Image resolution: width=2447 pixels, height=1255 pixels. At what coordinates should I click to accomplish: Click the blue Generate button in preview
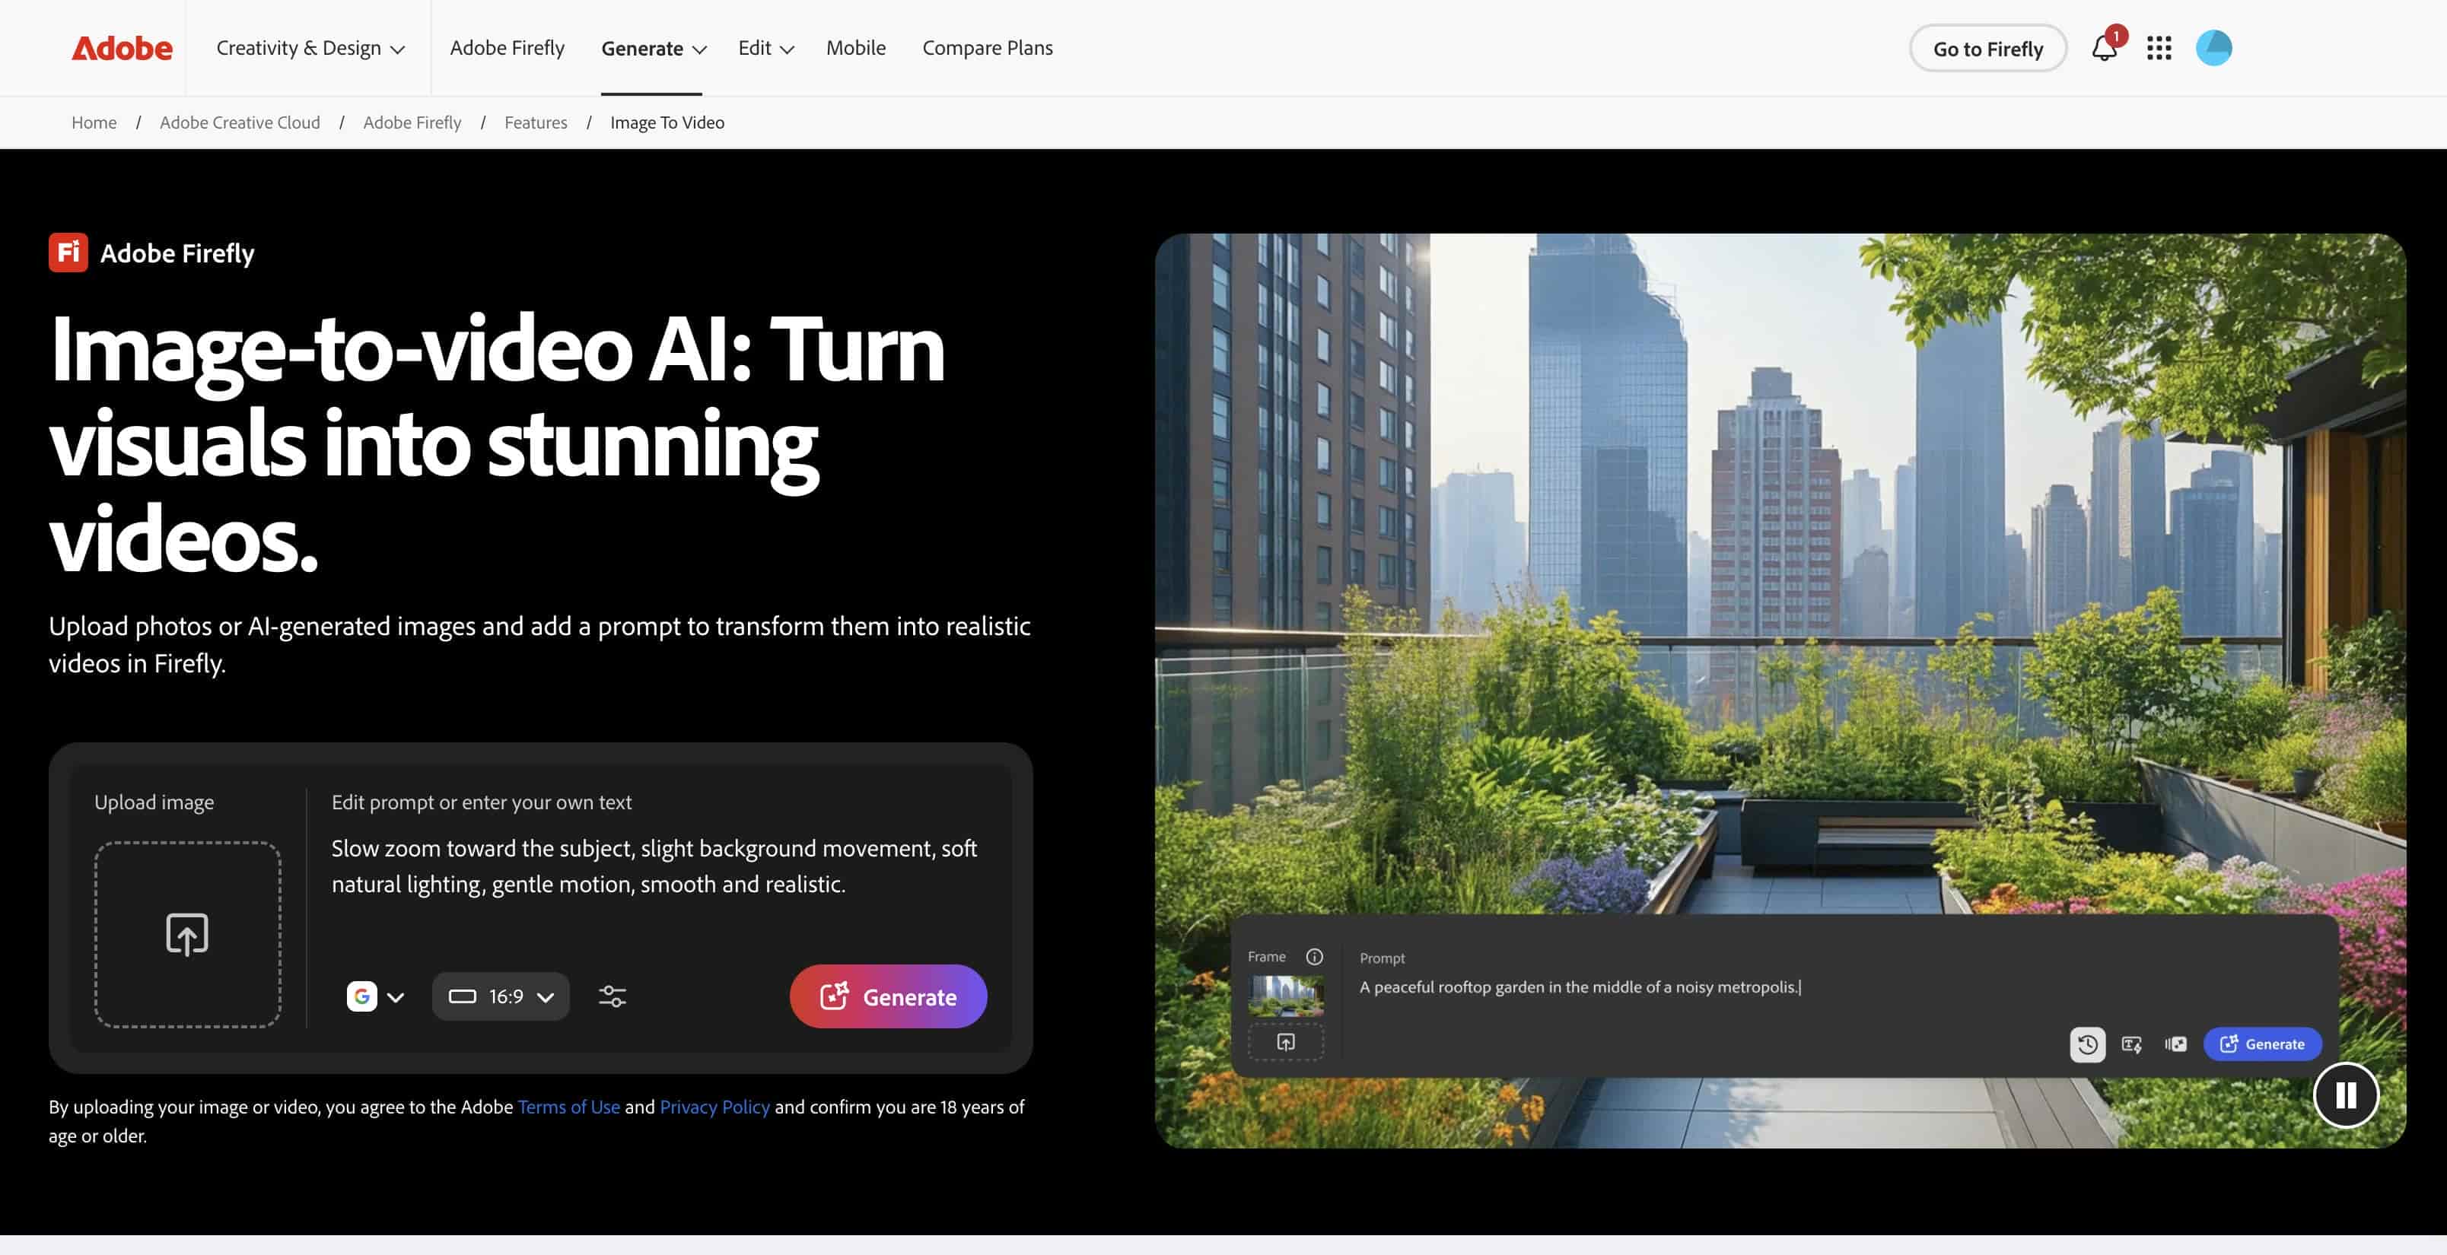tap(2262, 1044)
